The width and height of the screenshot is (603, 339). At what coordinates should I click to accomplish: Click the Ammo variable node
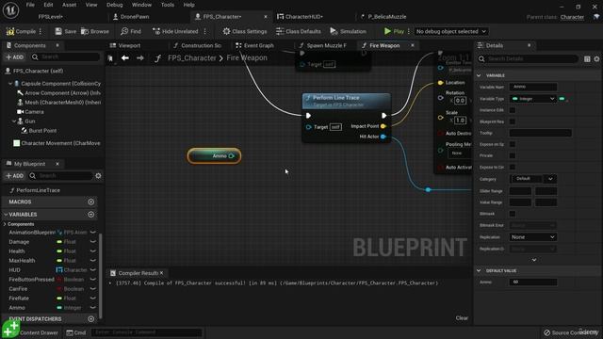point(214,156)
